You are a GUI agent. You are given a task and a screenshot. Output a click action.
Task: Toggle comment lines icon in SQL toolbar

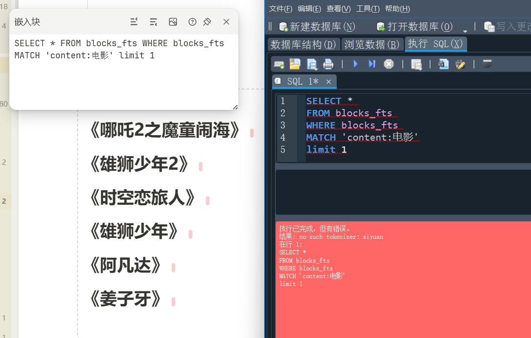487,64
